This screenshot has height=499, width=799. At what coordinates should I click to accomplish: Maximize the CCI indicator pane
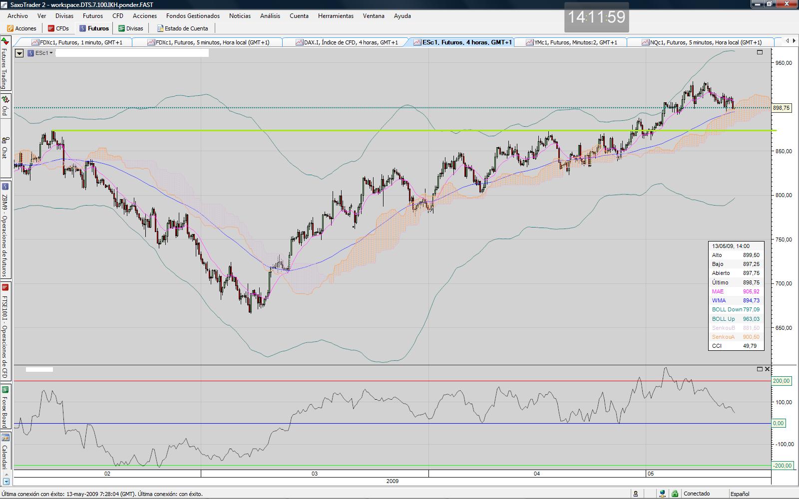point(760,369)
